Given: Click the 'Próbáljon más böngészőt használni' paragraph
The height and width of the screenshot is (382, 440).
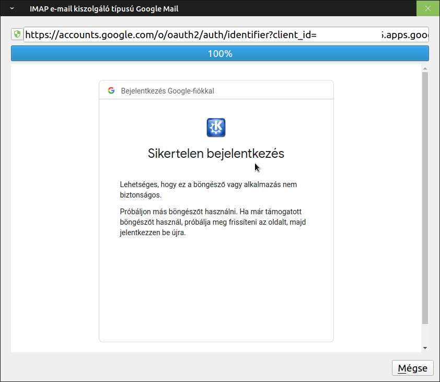Looking at the screenshot, I should [213, 222].
